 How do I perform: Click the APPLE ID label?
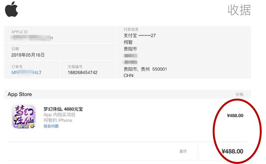tap(19, 32)
